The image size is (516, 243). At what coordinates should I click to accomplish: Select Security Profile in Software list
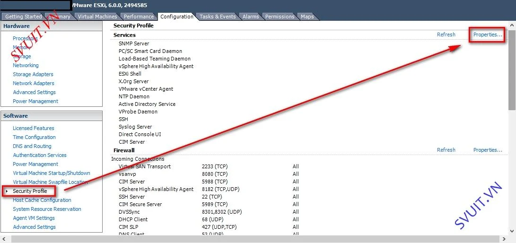pos(30,191)
